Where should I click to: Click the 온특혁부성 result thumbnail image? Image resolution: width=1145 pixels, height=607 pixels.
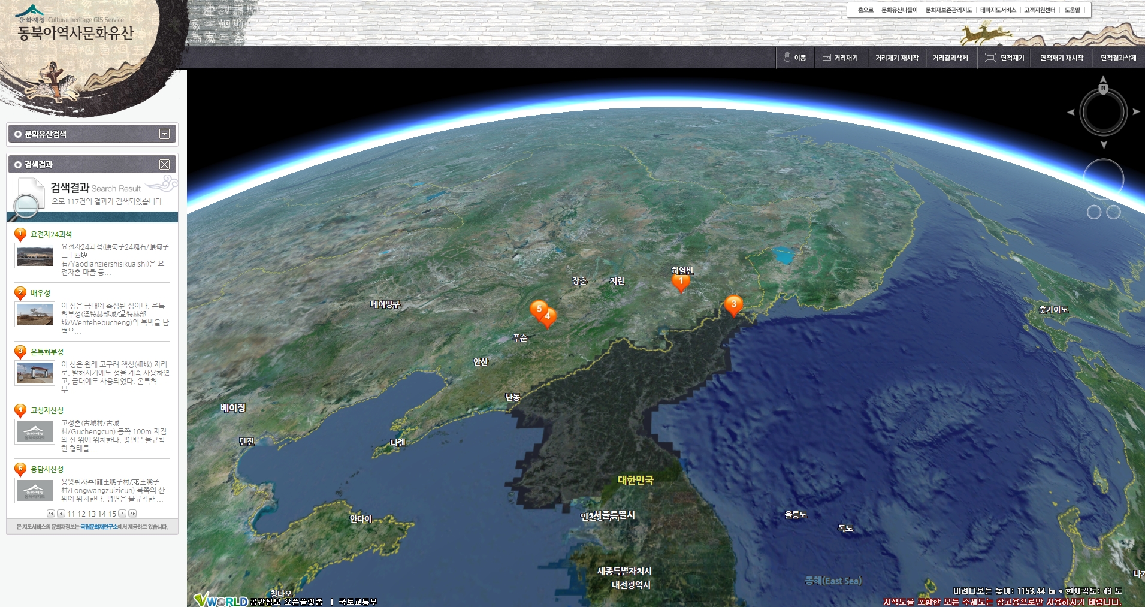(35, 373)
